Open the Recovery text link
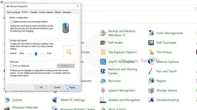 pyautogui.click(x=115, y=81)
